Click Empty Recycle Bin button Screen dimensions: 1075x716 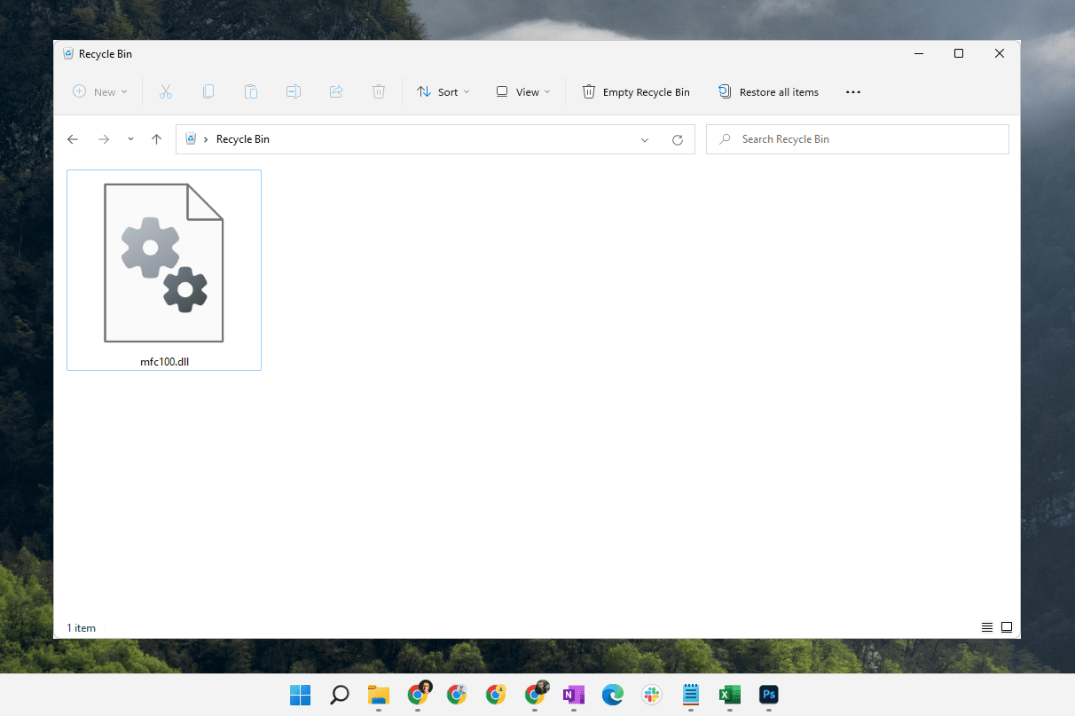coord(636,91)
